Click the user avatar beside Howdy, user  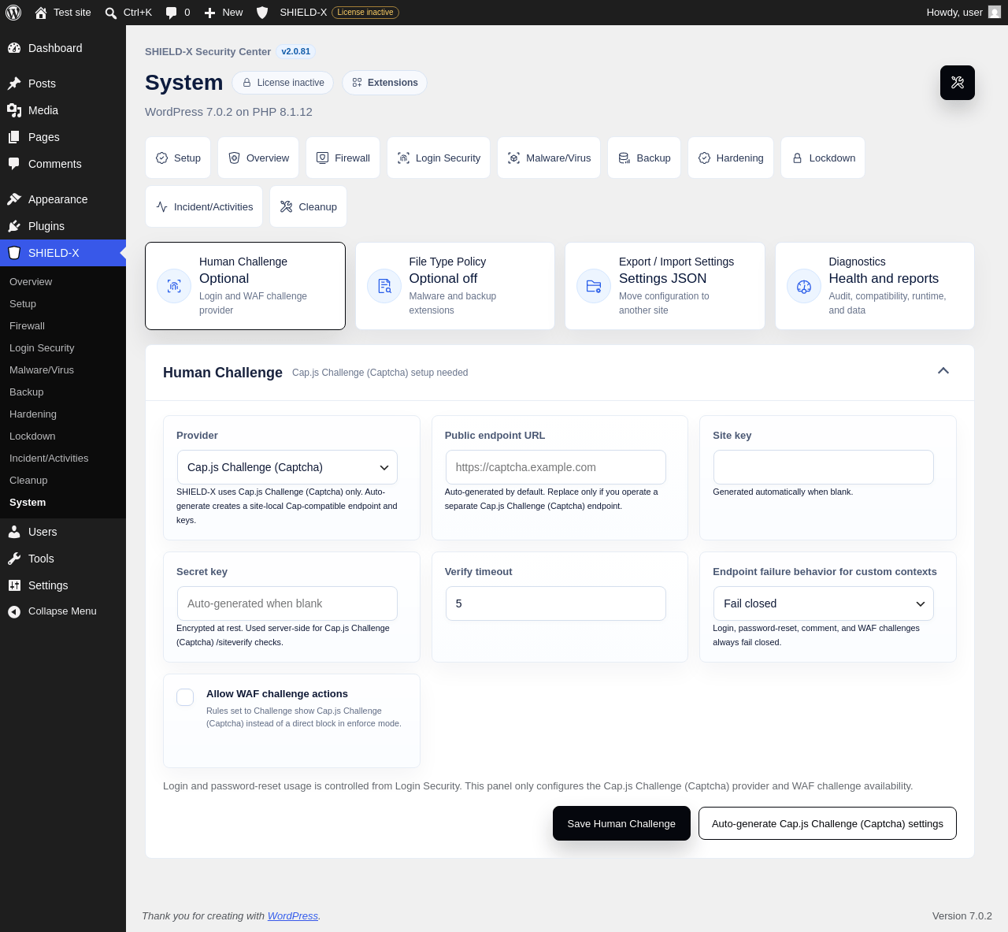(995, 13)
